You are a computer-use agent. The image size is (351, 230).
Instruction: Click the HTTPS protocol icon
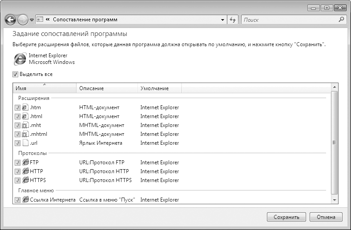coord(26,180)
